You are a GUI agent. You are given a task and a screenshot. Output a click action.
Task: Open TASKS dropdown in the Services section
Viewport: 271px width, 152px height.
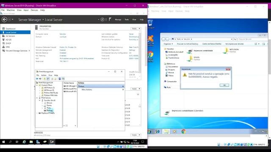(x=135, y=135)
